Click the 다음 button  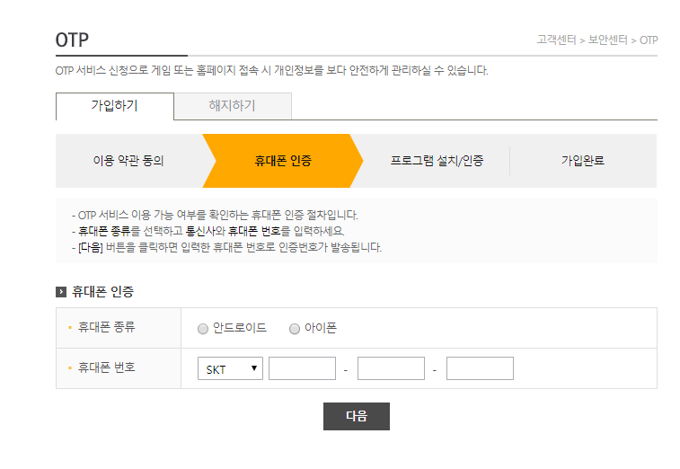357,417
